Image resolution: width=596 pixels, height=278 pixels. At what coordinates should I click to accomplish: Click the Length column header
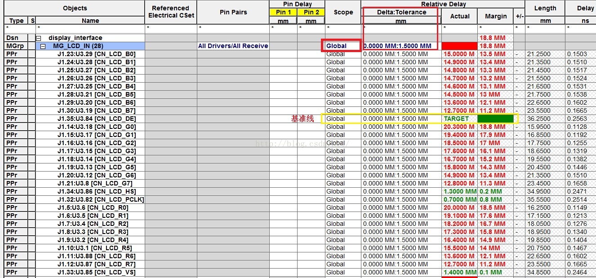(545, 8)
